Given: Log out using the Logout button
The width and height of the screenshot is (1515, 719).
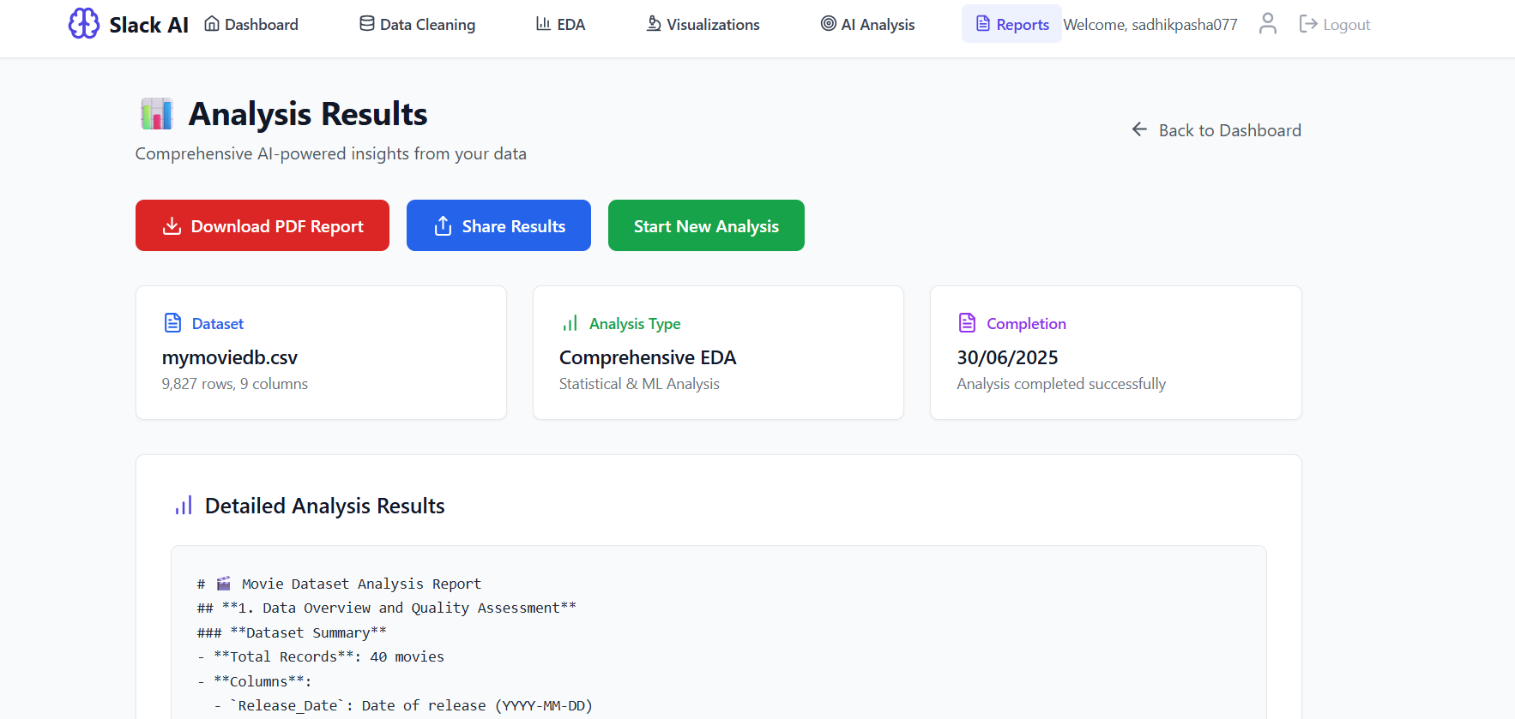Looking at the screenshot, I should 1334,24.
